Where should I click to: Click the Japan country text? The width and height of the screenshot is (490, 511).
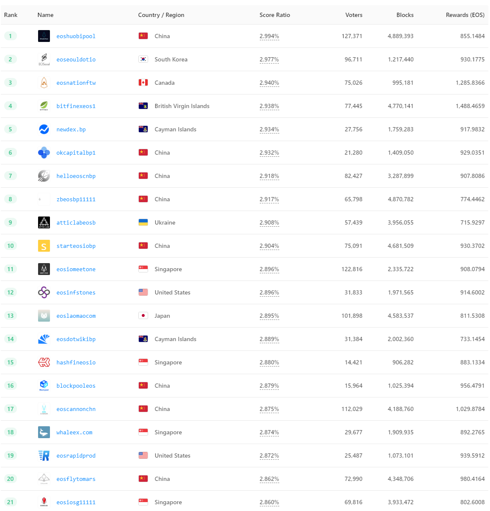pos(162,316)
